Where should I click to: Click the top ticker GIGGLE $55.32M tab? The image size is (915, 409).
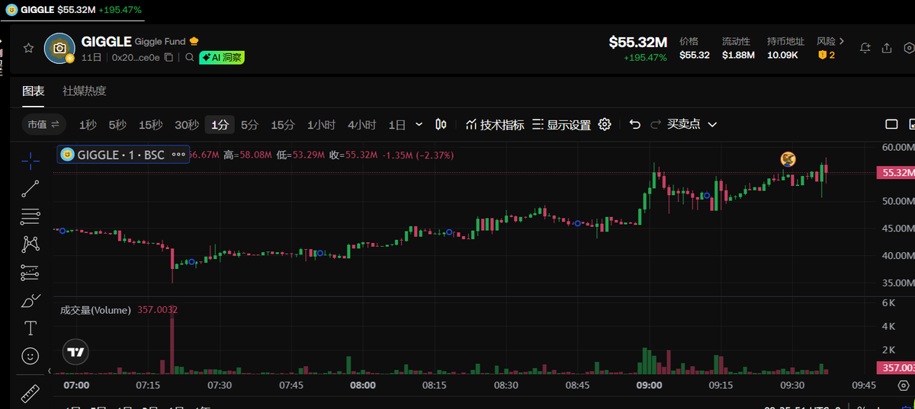(x=72, y=9)
